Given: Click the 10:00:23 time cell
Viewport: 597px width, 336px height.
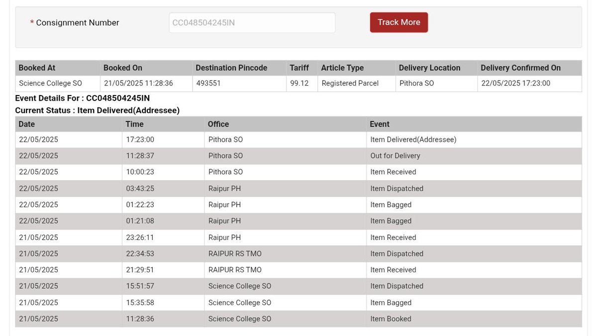Looking at the screenshot, I should pyautogui.click(x=163, y=172).
